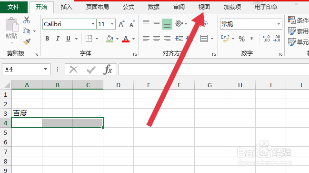Toggle bottom align icon
Viewport: 309px width, 173px height.
pyautogui.click(x=167, y=24)
